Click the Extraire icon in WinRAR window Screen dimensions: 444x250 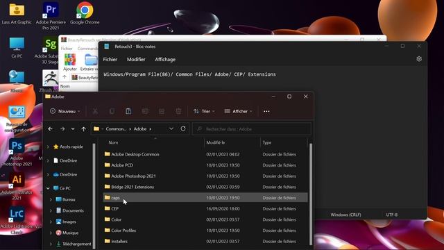pyautogui.click(x=90, y=62)
